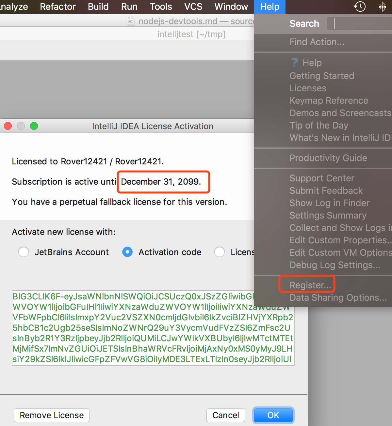Select Activation code radio option

(x=127, y=252)
